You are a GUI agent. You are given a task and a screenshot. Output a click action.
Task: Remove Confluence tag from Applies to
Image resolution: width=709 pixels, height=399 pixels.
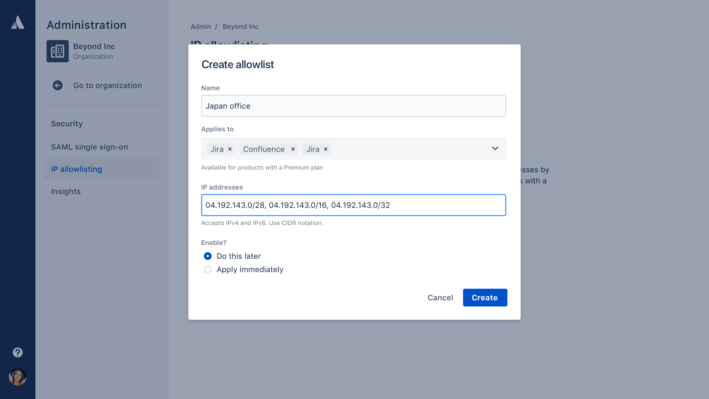(292, 149)
